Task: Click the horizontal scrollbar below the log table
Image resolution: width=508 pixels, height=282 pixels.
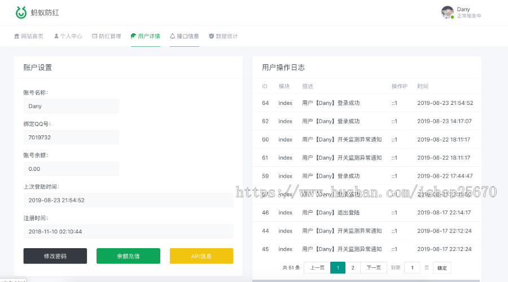Action: click(x=366, y=281)
